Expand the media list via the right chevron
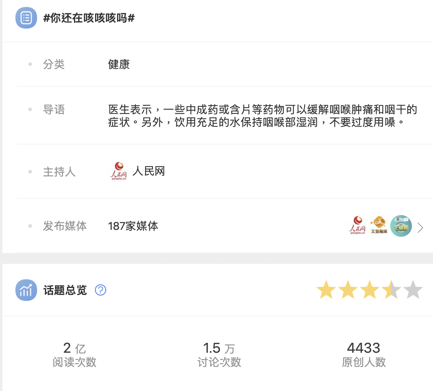Screen dimensions: 433x391 [420, 228]
